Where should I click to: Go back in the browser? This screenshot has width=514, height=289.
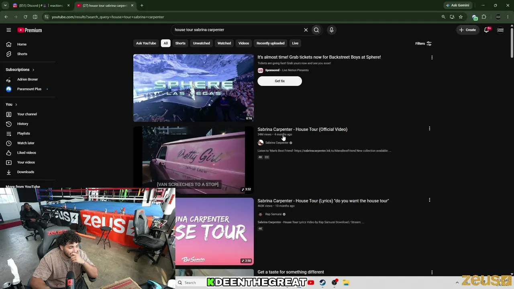click(6, 17)
